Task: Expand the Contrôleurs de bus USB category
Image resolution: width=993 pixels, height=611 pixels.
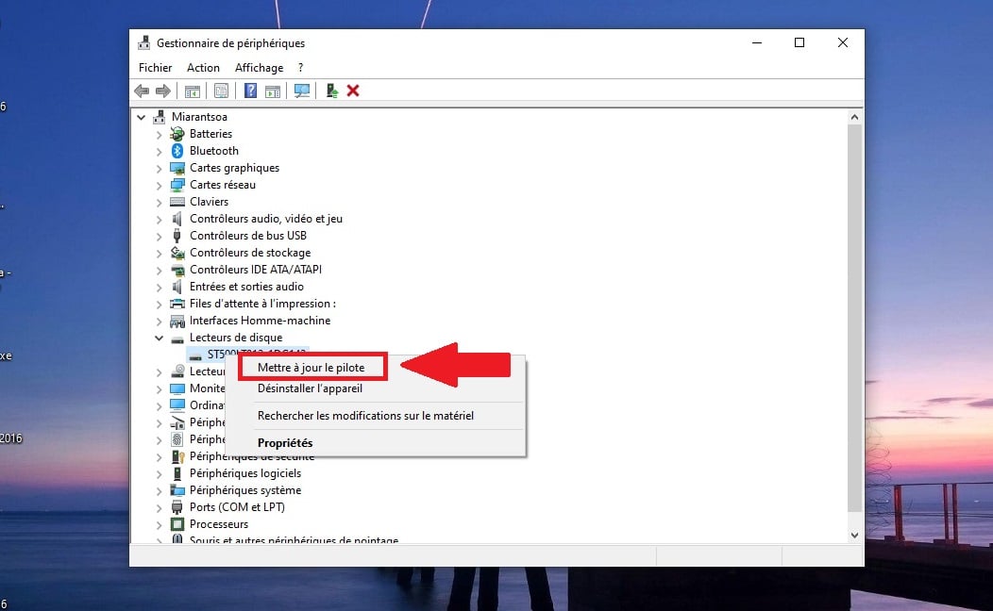Action: [x=159, y=236]
